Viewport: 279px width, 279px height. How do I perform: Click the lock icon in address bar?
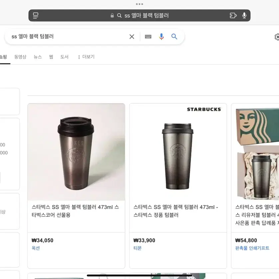(112, 15)
